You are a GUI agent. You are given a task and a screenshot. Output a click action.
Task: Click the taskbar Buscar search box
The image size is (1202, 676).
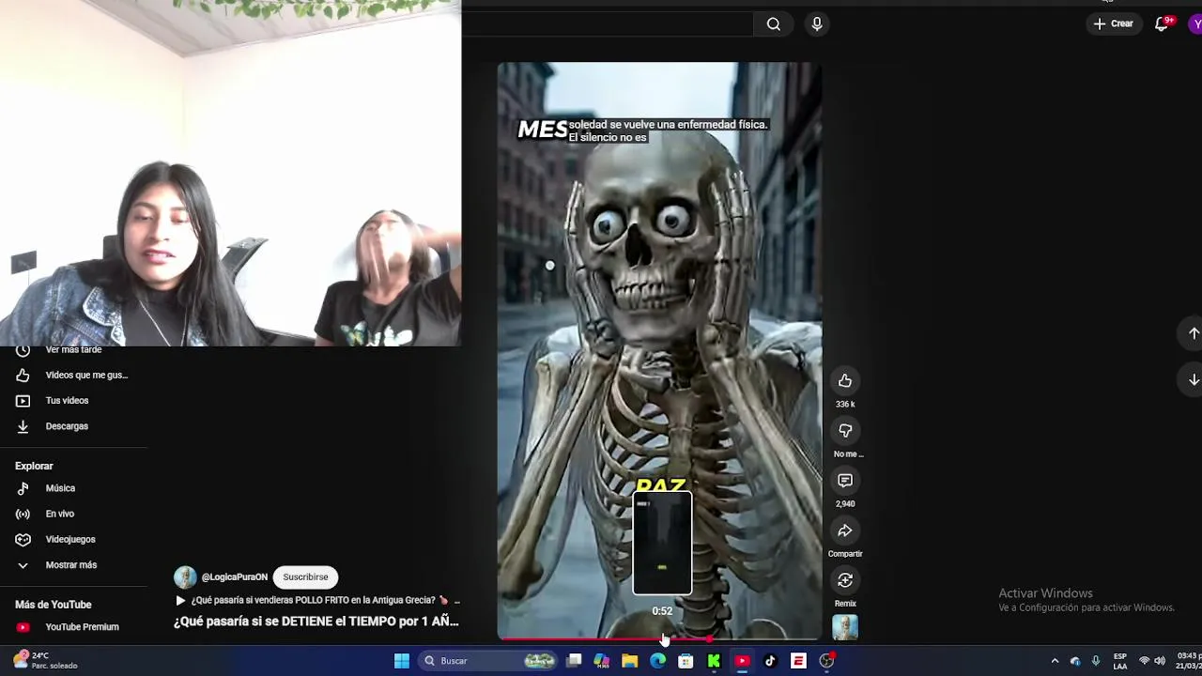point(488,661)
